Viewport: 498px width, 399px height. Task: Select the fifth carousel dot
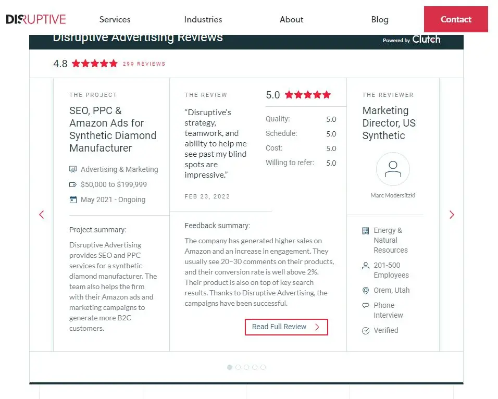[x=263, y=367]
